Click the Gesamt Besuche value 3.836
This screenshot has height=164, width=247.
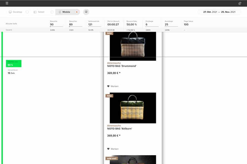(x=53, y=30)
